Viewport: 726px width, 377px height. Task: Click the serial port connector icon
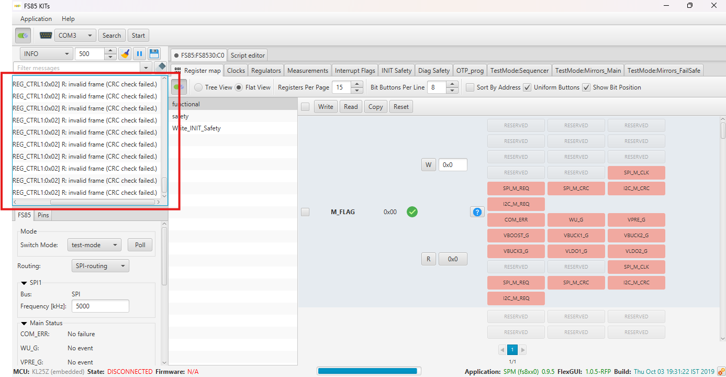(46, 35)
